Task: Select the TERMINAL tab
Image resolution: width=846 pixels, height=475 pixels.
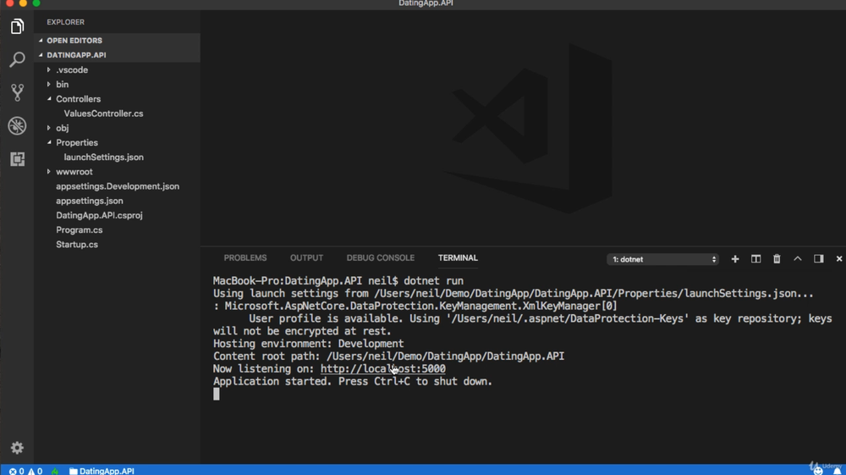Action: 458,258
